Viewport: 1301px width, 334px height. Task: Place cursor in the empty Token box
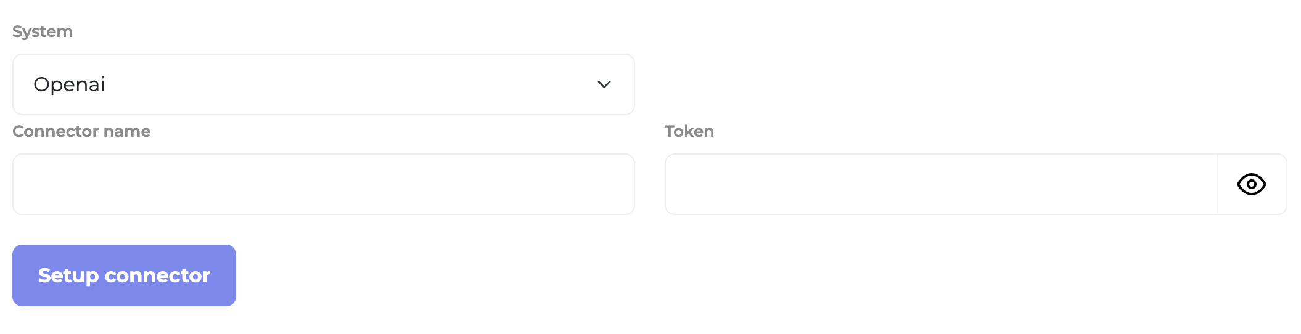[942, 184]
